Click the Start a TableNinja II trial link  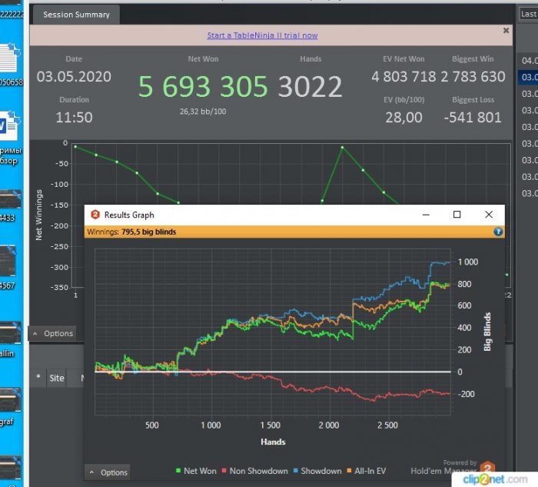(262, 35)
